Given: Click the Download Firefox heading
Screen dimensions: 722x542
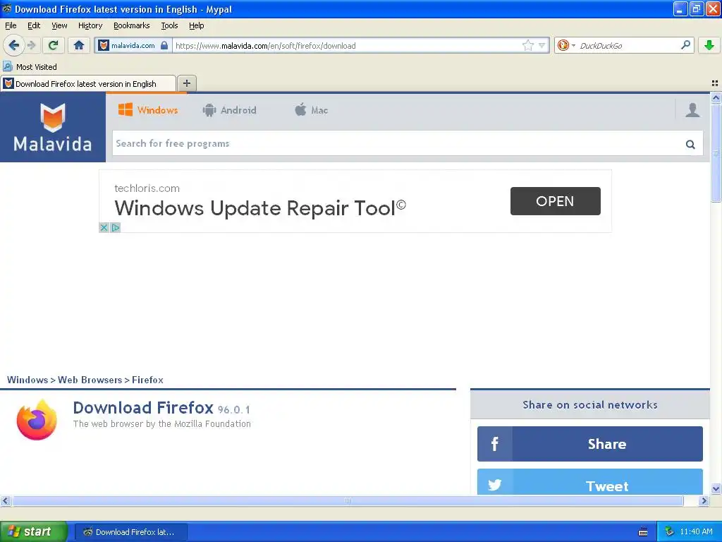Looking at the screenshot, I should pos(143,408).
